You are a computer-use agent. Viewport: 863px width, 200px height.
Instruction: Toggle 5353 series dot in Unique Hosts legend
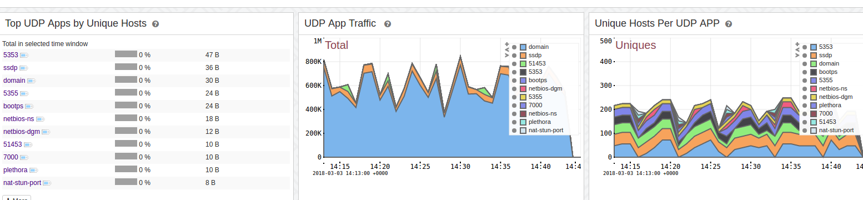(805, 47)
